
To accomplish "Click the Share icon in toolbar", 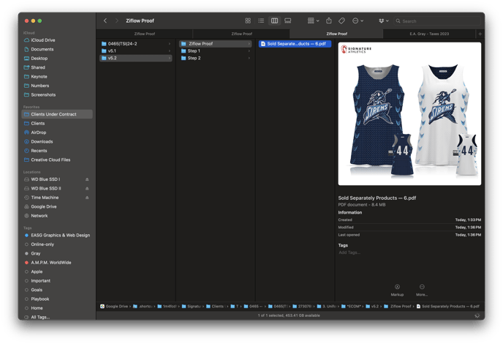I will (x=329, y=21).
